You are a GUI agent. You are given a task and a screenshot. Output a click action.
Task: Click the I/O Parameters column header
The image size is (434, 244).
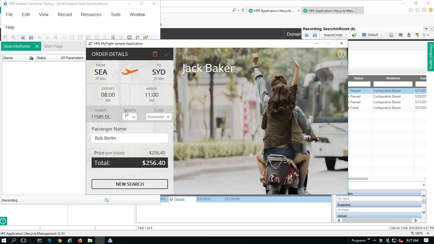[72, 58]
